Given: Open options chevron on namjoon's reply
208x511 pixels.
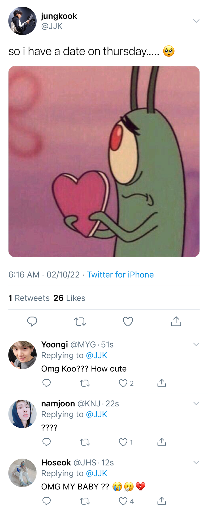Looking at the screenshot, I should 196,403.
